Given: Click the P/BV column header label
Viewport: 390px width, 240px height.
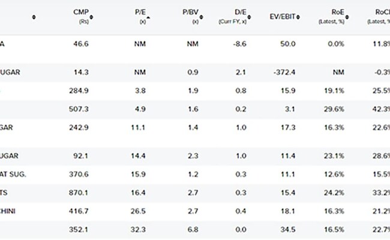Looking at the screenshot, I should click(x=190, y=13).
